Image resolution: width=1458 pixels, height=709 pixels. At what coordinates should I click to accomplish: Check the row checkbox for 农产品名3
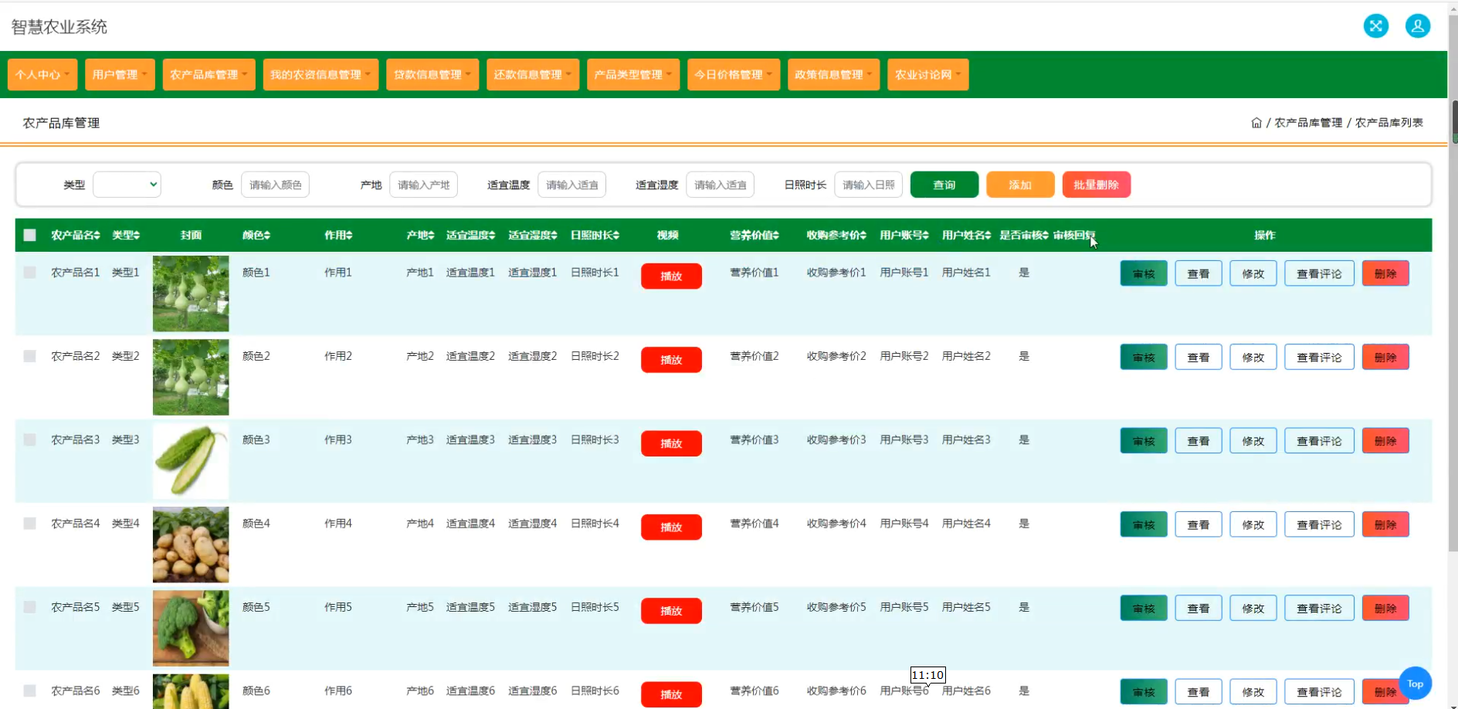29,439
